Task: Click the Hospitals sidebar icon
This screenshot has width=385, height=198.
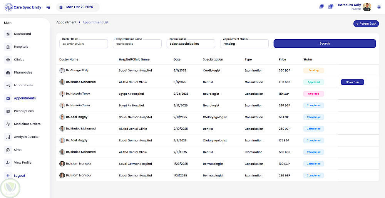Action: click(x=8, y=47)
